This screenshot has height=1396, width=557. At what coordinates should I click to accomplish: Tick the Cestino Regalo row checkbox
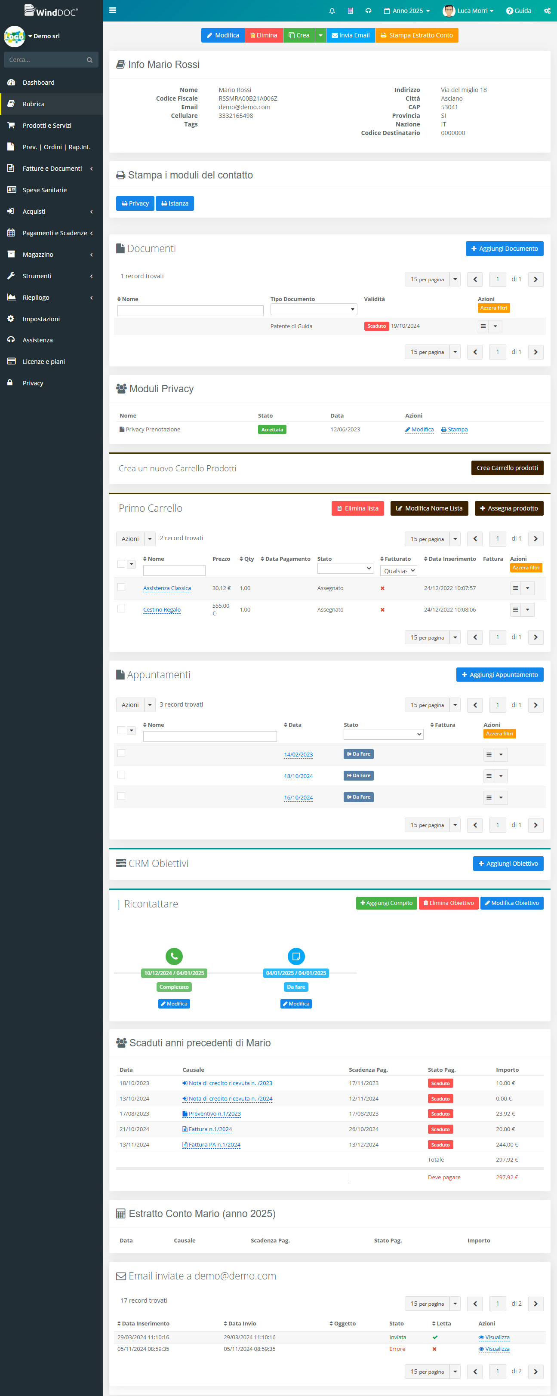click(121, 609)
